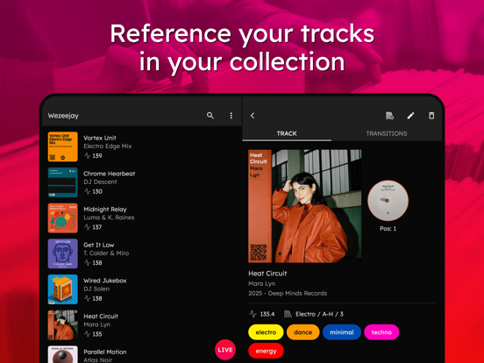Click Mara Lyn artist in detail panel
Screen dimensions: 484x363
262,284
